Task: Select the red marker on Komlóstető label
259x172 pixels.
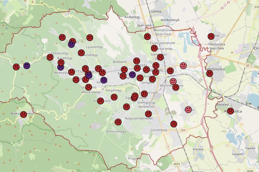Action: pyautogui.click(x=101, y=101)
